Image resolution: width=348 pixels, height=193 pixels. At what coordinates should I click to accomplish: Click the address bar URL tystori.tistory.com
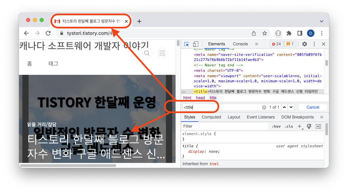[89, 33]
